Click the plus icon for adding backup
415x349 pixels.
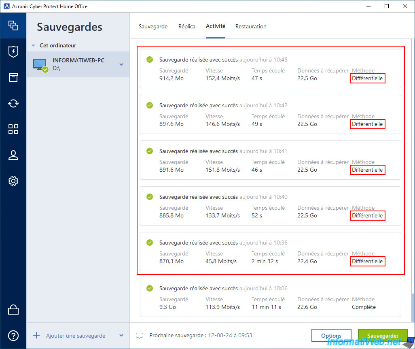pos(36,336)
